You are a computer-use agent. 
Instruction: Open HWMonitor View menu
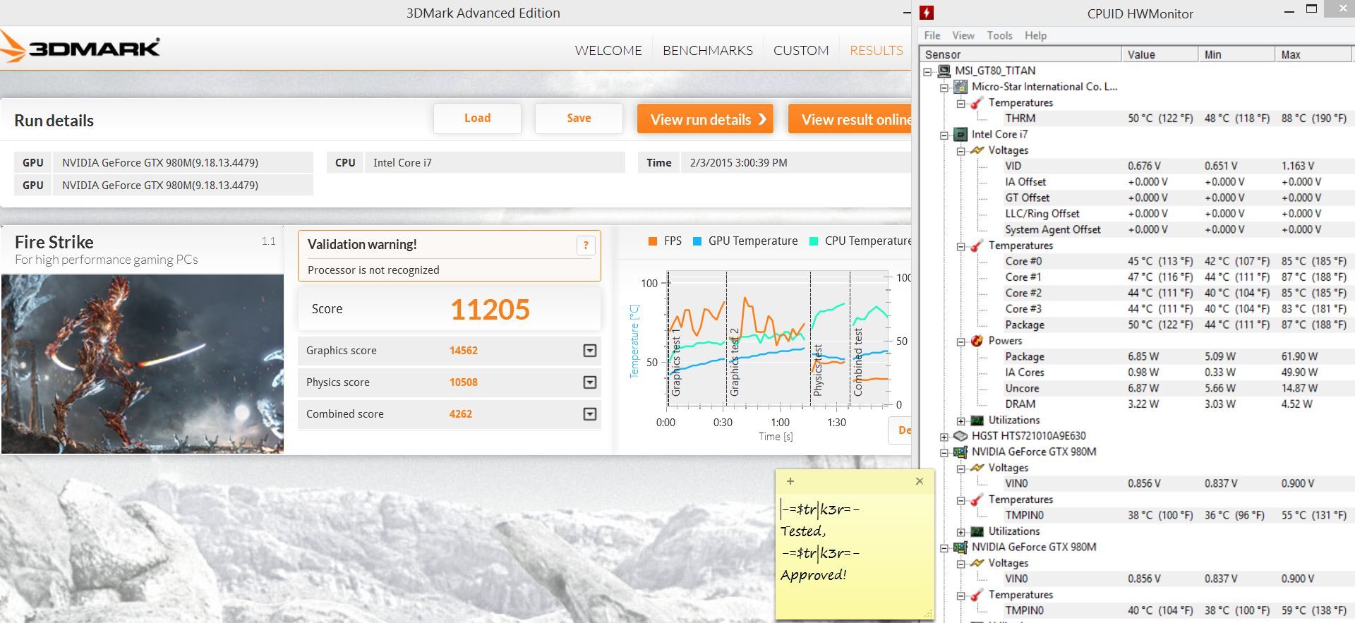963,35
